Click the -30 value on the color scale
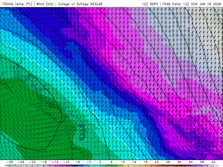The height and width of the screenshot is (167, 223). tap(10, 162)
